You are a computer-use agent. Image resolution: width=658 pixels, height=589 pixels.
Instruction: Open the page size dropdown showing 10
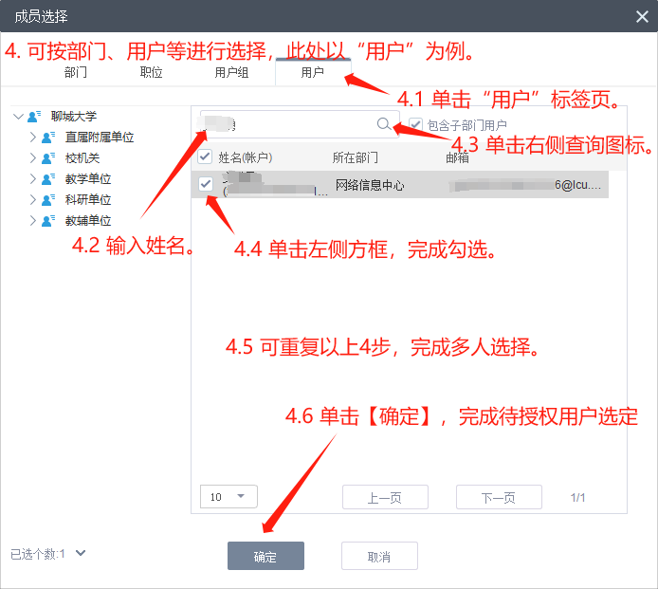pos(228,497)
